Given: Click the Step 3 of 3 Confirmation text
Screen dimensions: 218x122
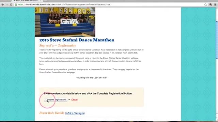Looking at the screenshot, I should tap(58, 45).
